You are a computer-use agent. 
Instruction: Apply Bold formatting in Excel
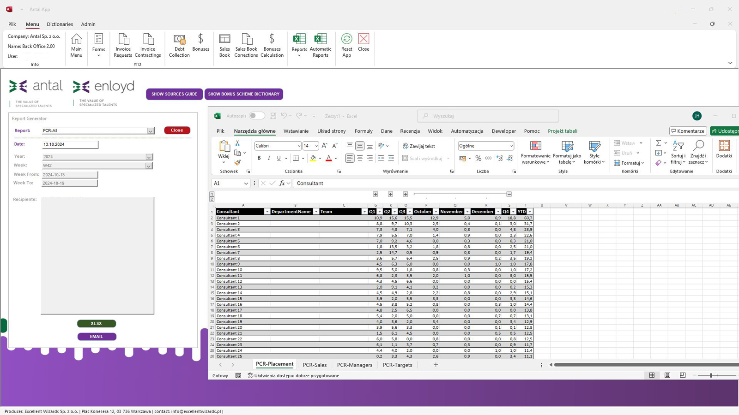pyautogui.click(x=259, y=158)
